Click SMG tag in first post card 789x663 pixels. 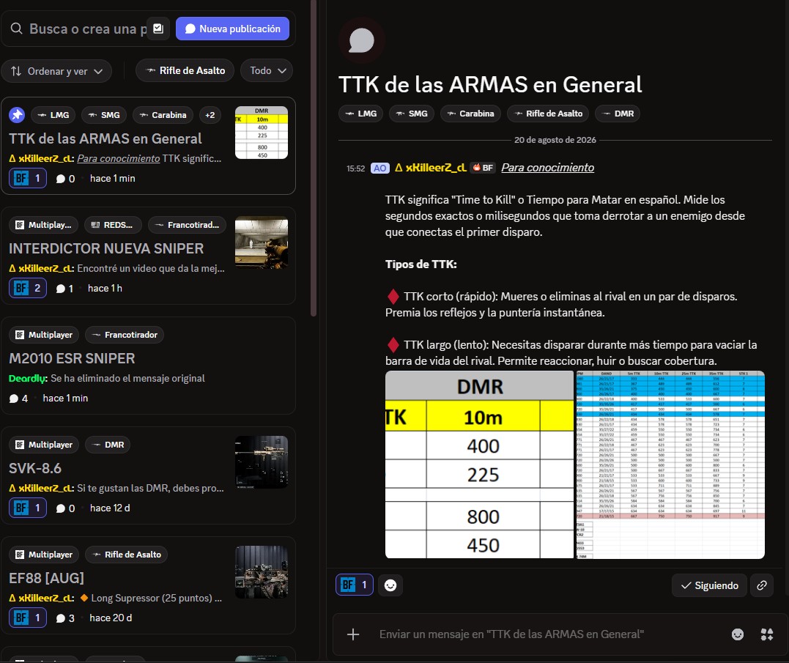click(x=104, y=115)
